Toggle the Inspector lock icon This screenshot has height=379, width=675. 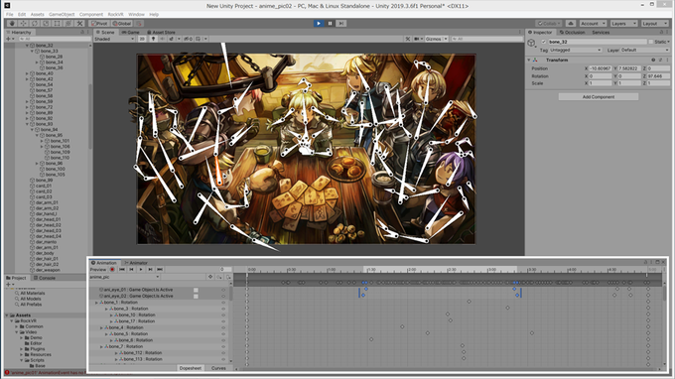(x=661, y=33)
